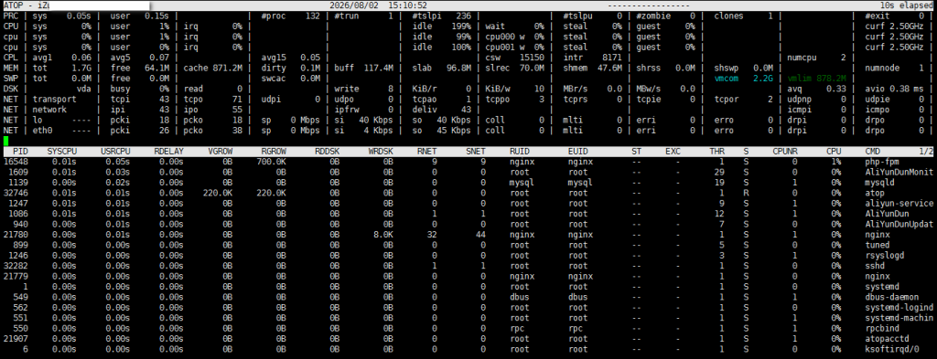Viewport: 937px width, 359px height.
Task: Click the #tslpi 236 counter
Action: (442, 16)
